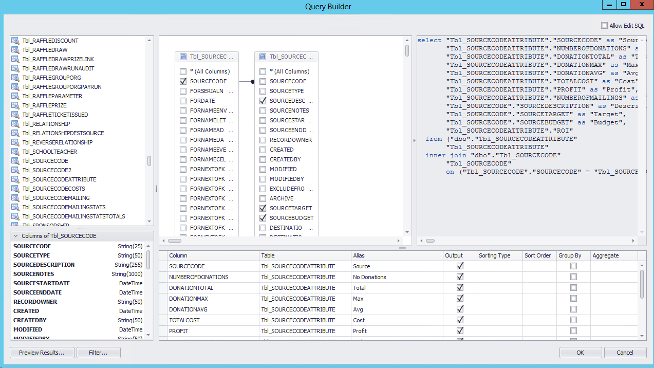Cancel the Query Builder dialog

click(x=625, y=353)
